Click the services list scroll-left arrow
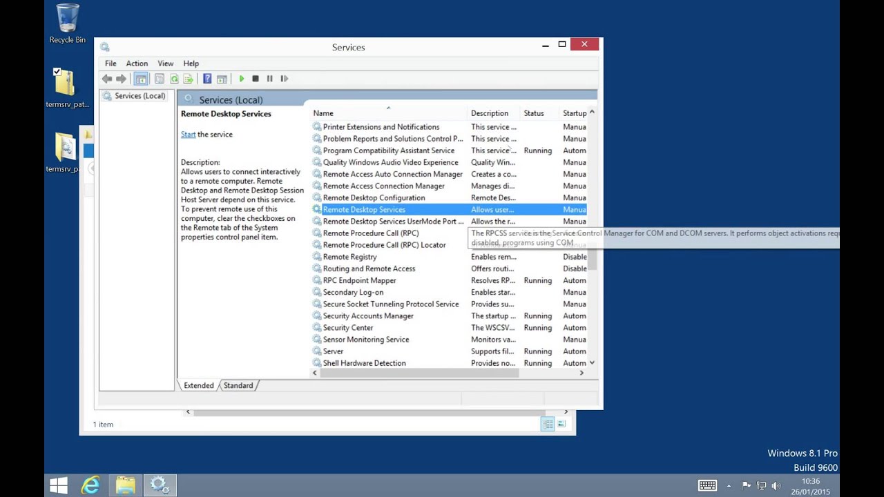 tap(315, 373)
